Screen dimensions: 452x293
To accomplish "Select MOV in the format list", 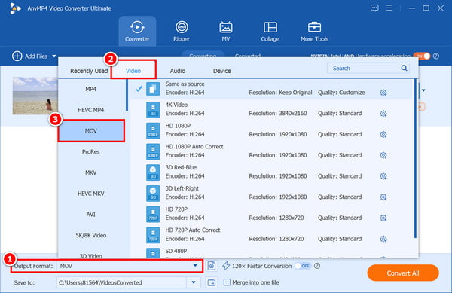I will click(91, 131).
